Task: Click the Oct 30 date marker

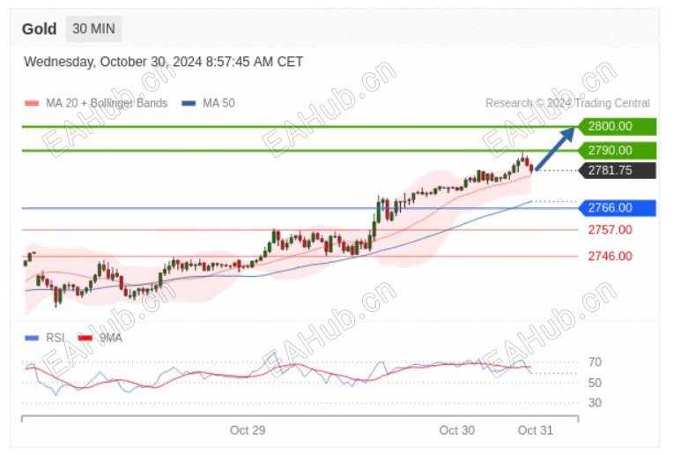Action: tap(457, 430)
